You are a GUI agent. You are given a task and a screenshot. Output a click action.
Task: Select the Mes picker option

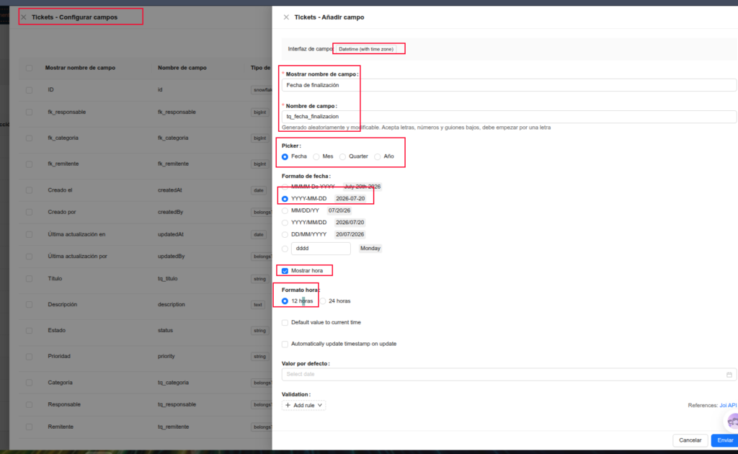pyautogui.click(x=316, y=156)
